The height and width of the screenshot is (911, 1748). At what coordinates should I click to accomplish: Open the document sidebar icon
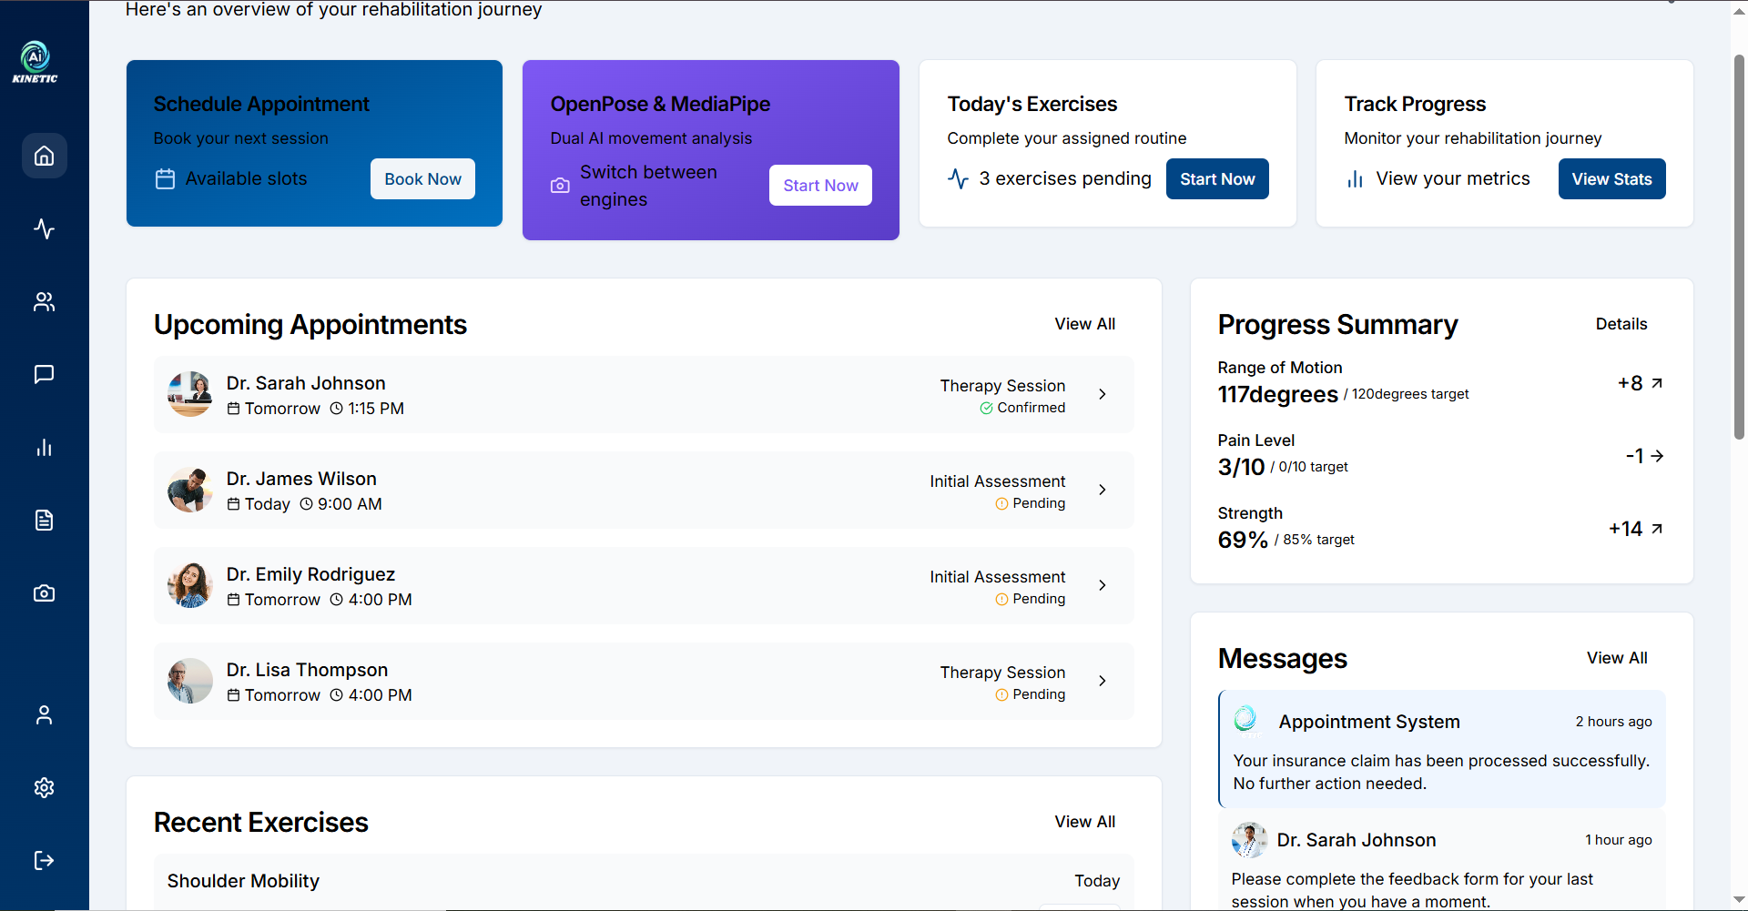click(44, 520)
